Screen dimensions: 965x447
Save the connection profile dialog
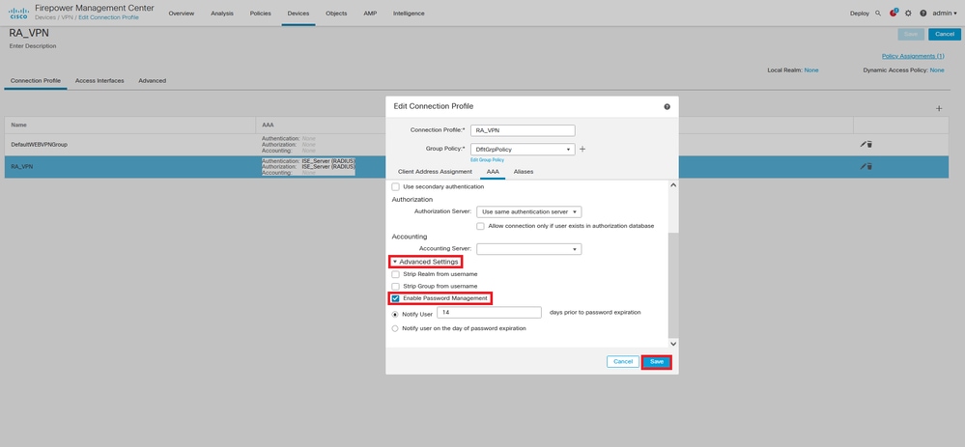click(x=657, y=361)
